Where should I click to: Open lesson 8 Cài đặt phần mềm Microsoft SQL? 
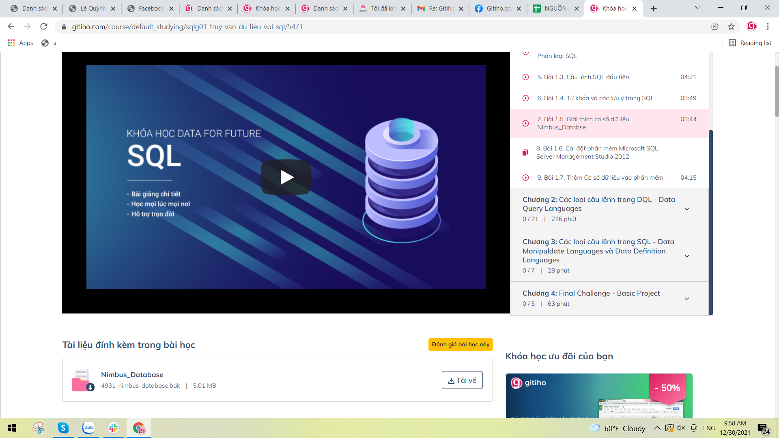597,152
